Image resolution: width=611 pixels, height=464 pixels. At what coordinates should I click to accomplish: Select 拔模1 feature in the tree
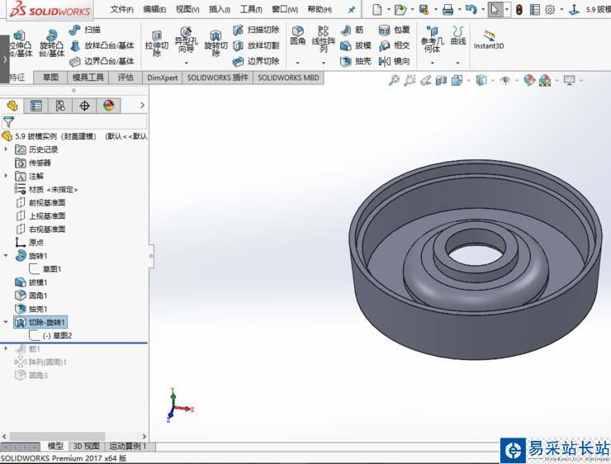coord(31,282)
